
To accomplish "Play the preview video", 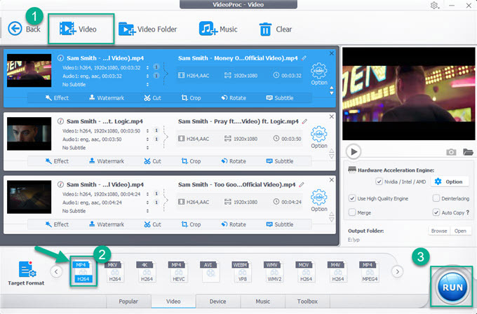I will [x=354, y=151].
